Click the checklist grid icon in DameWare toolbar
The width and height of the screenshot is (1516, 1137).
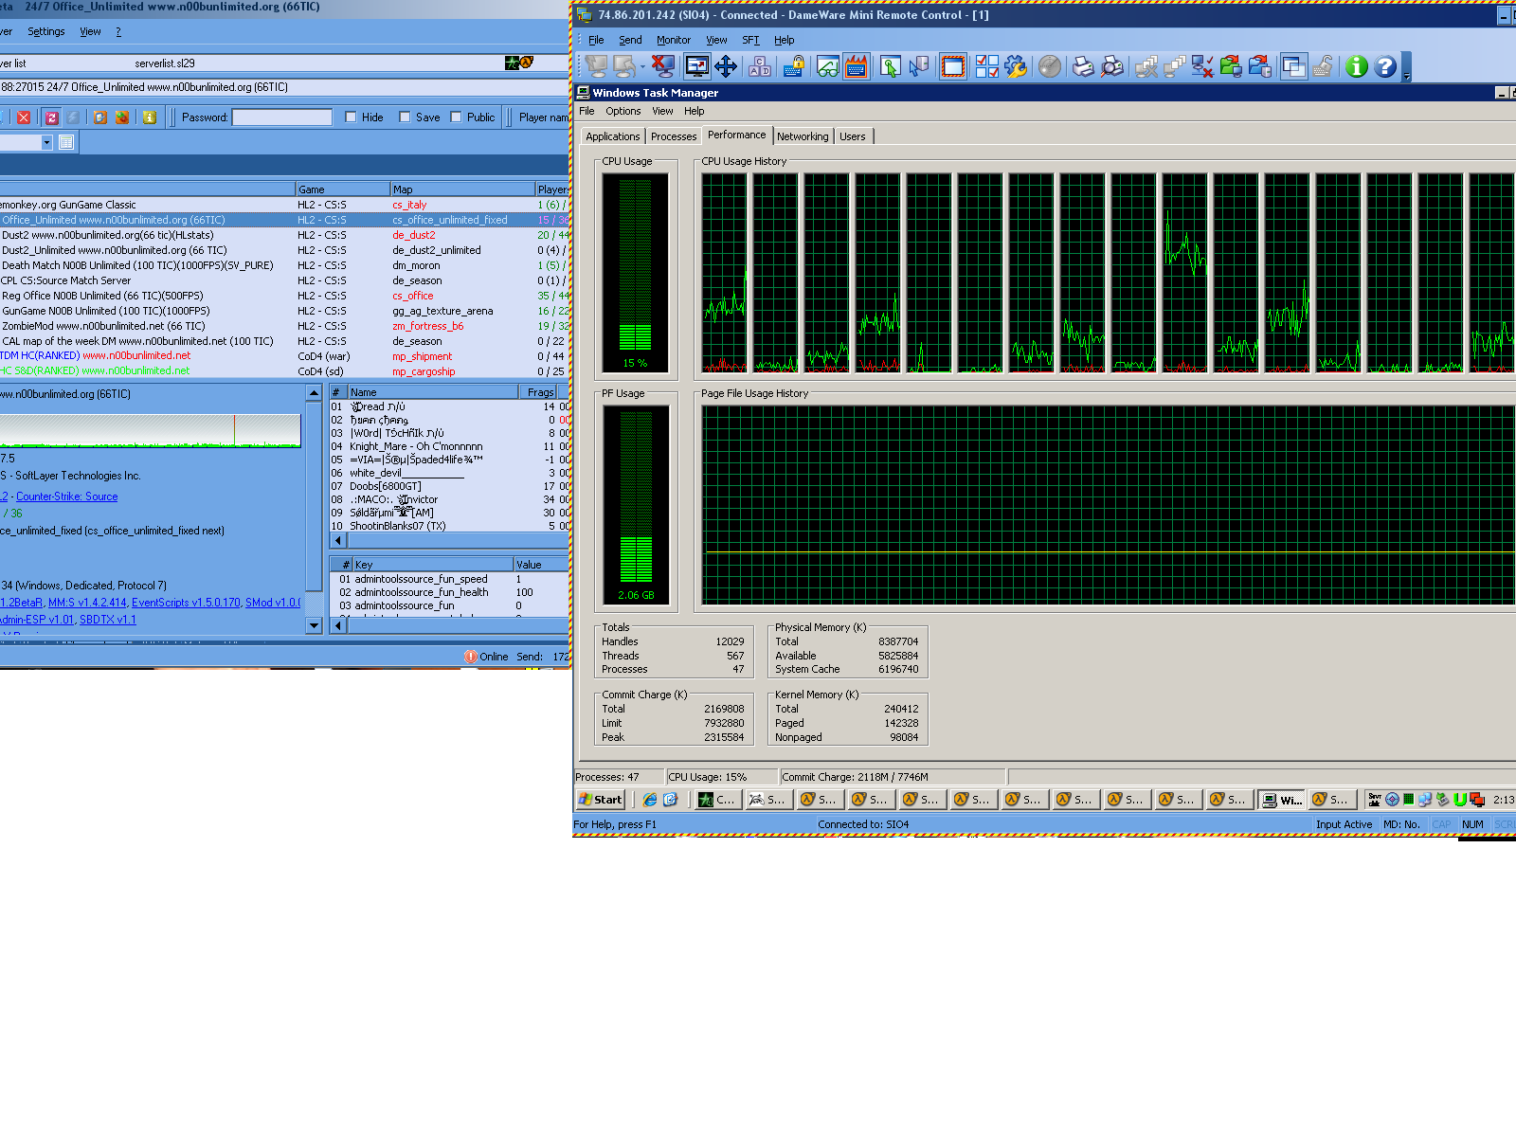pos(986,66)
